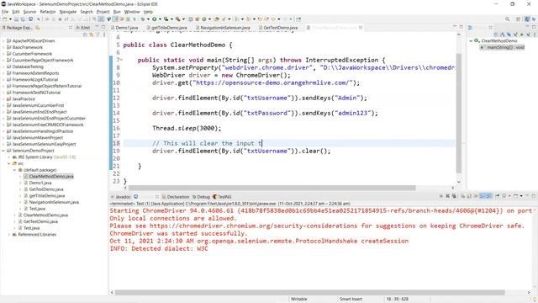This screenshot has width=538, height=303.
Task: Open the TestNG view tab
Action: (222, 197)
